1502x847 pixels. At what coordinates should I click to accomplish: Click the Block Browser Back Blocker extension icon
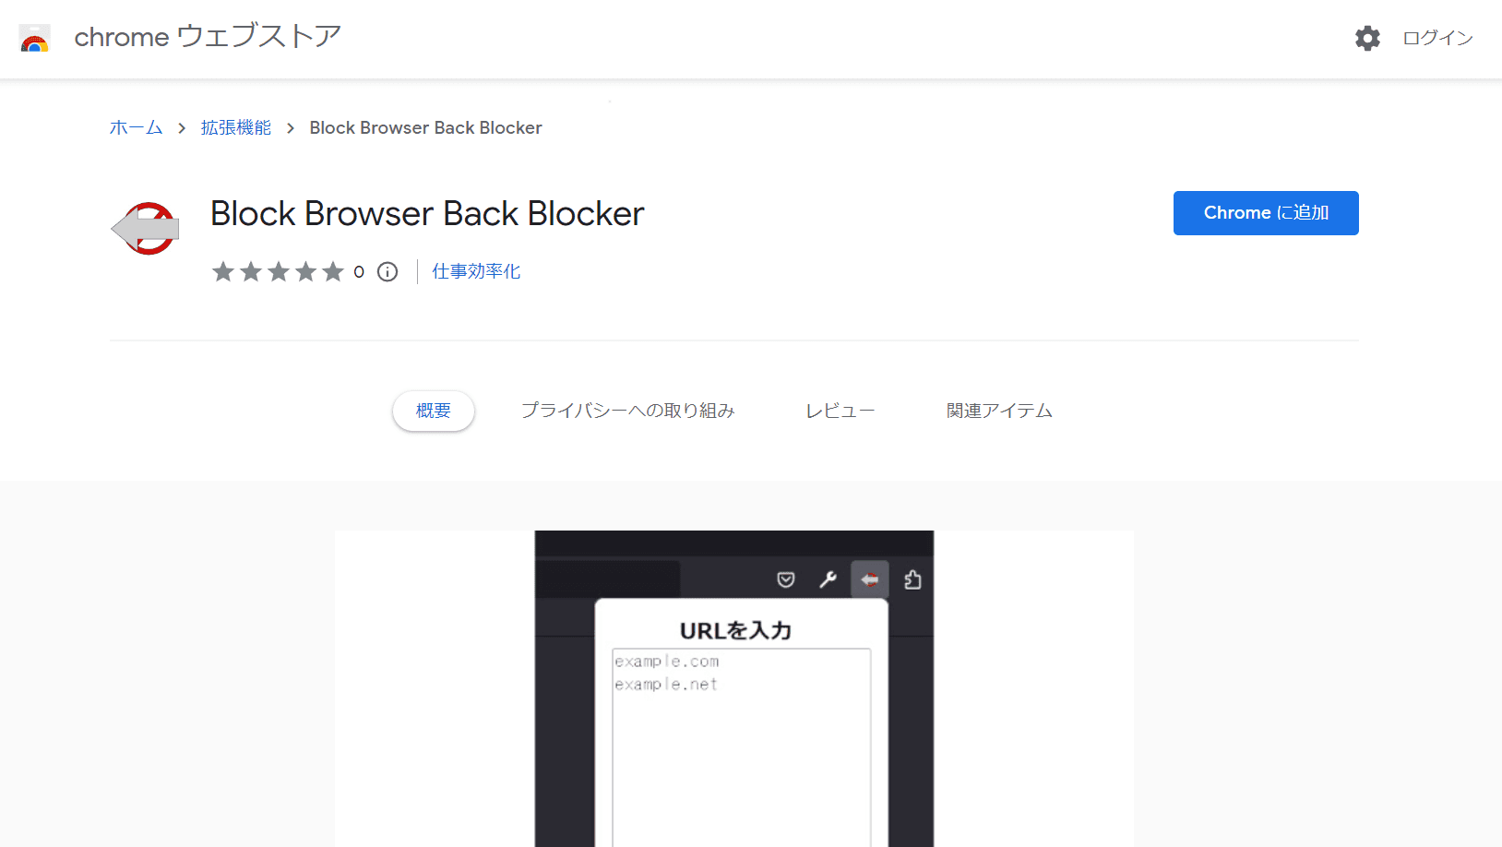pyautogui.click(x=145, y=228)
